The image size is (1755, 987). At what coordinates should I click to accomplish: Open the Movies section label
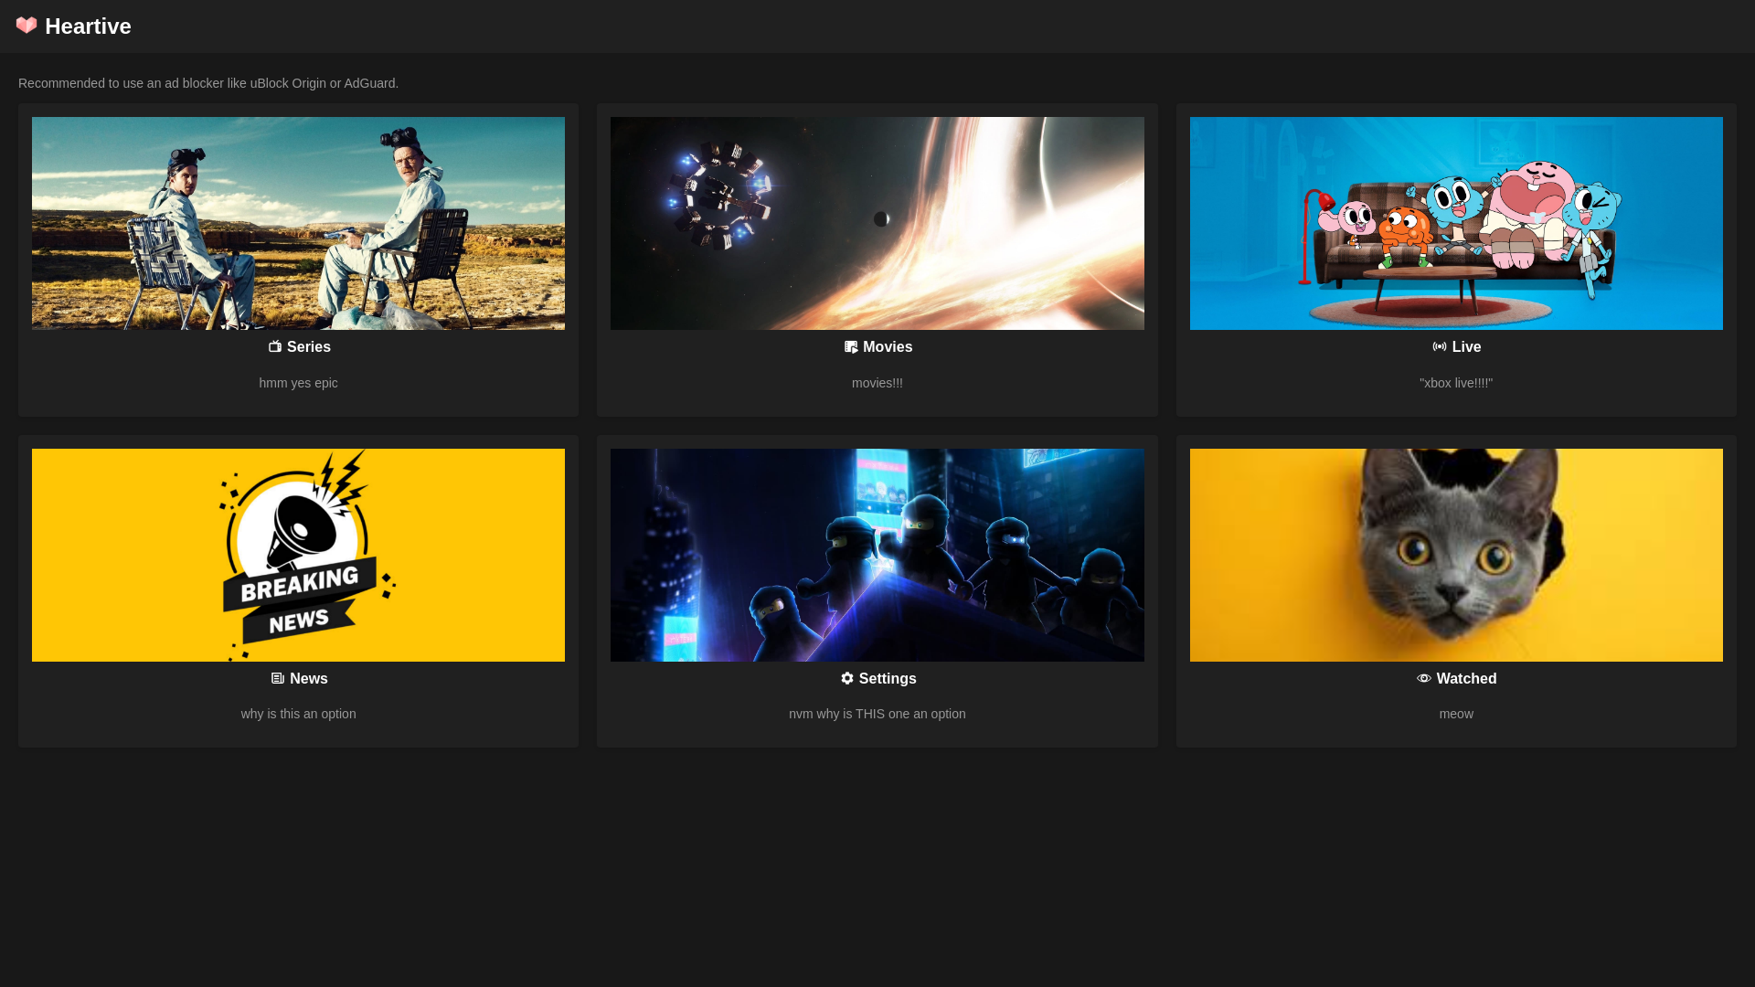(888, 347)
